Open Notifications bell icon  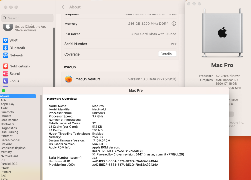5,66
